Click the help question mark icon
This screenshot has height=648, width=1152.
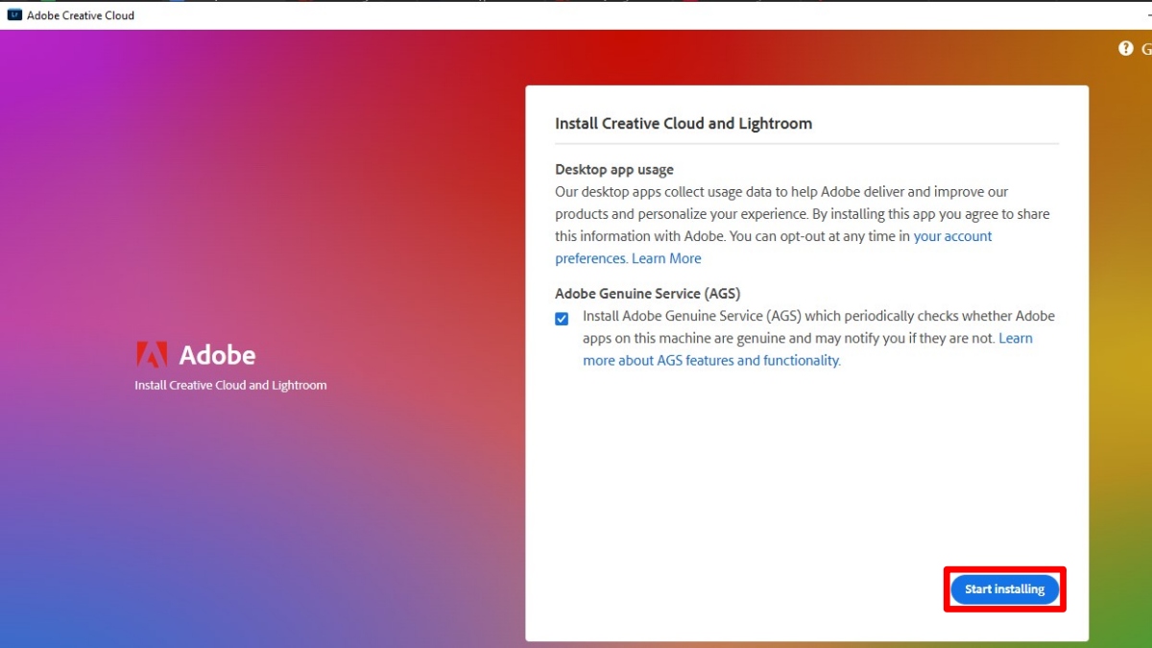(1126, 48)
